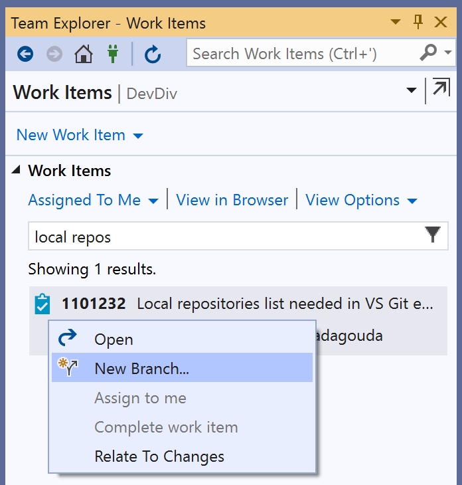Click the green plug Manage Connections icon
The width and height of the screenshot is (462, 485).
113,54
